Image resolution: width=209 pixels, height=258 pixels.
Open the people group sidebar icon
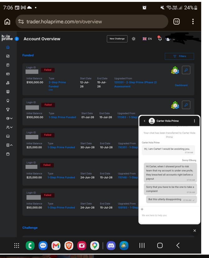pos(8,83)
